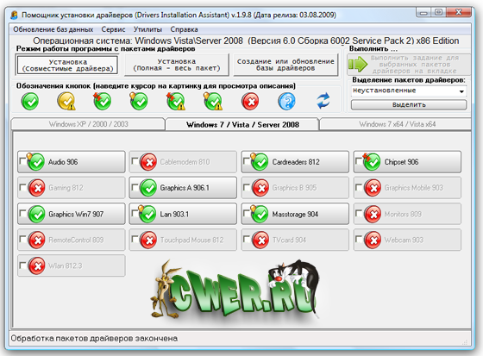The image size is (483, 356).
Task: Choose Установка (Полная - весь пакет) mode
Action: coord(177,65)
